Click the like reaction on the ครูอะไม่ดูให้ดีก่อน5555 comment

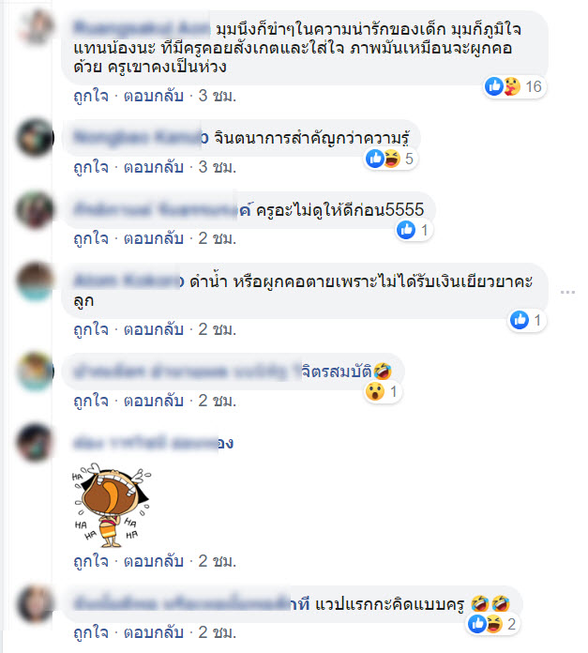click(406, 230)
